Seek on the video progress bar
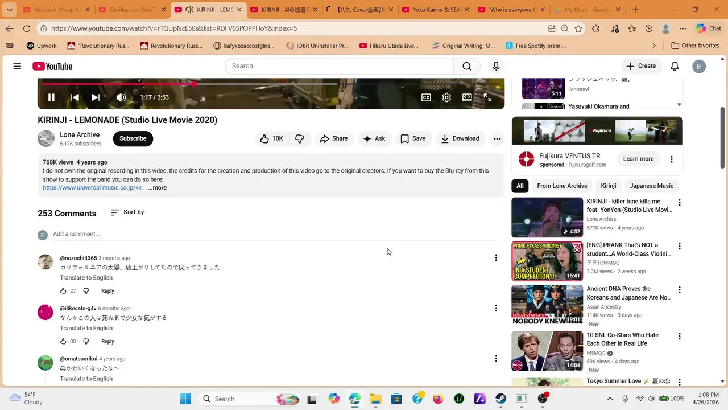 271,84
